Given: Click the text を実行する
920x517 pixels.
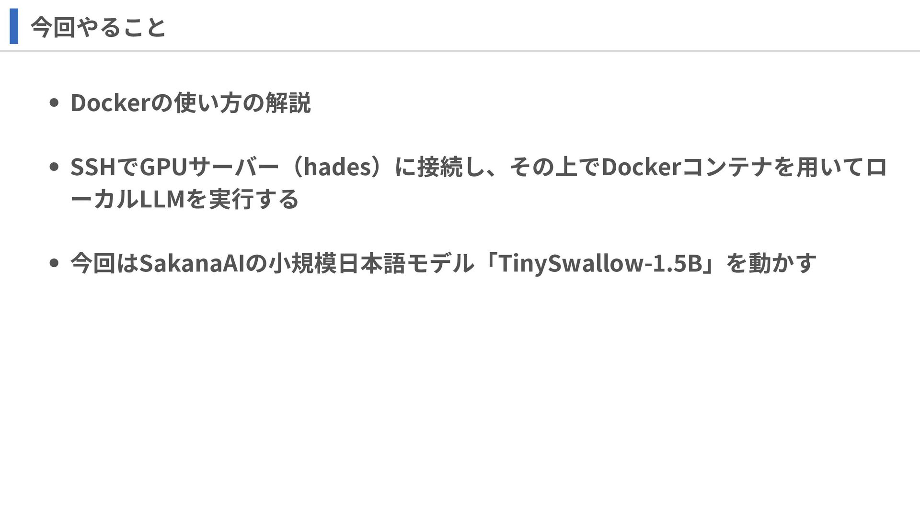Looking at the screenshot, I should [x=242, y=199].
